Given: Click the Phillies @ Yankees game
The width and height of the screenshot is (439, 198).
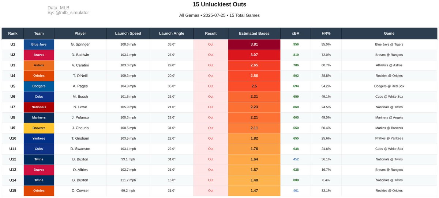Looking at the screenshot, I should click(x=389, y=139).
